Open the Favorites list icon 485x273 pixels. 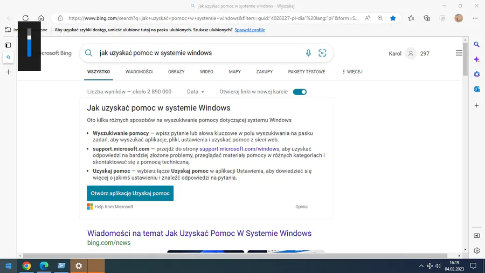coord(411,18)
